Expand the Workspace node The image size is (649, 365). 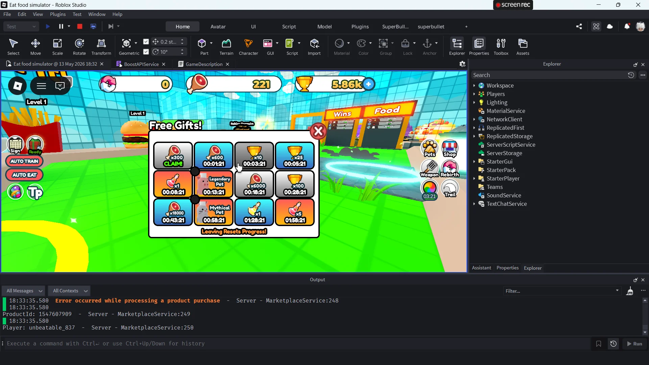pos(474,86)
